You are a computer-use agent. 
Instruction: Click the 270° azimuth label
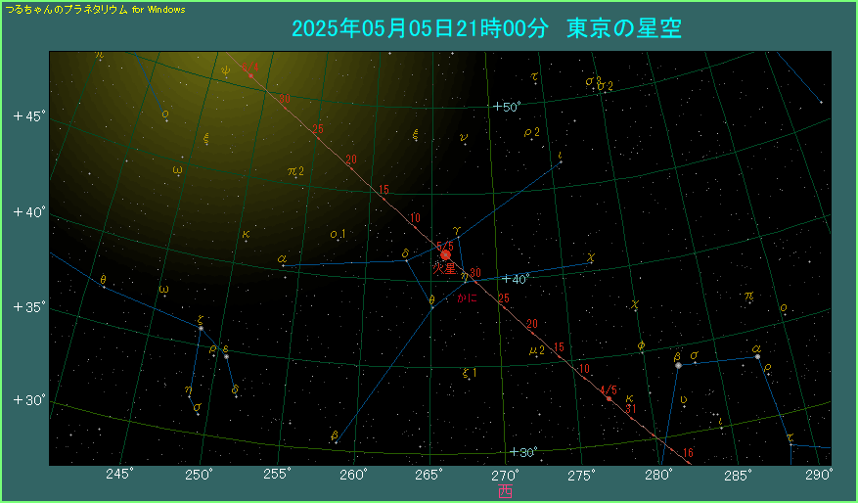click(x=506, y=475)
